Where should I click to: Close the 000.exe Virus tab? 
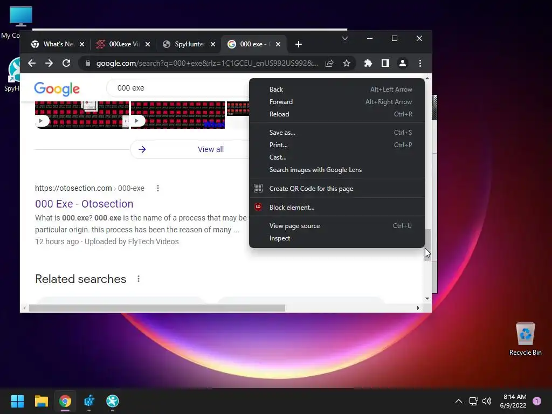(148, 44)
